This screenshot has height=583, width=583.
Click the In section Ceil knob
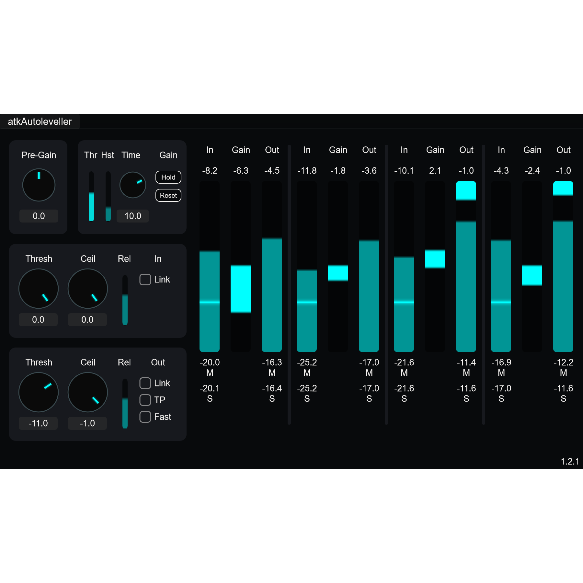tap(87, 289)
